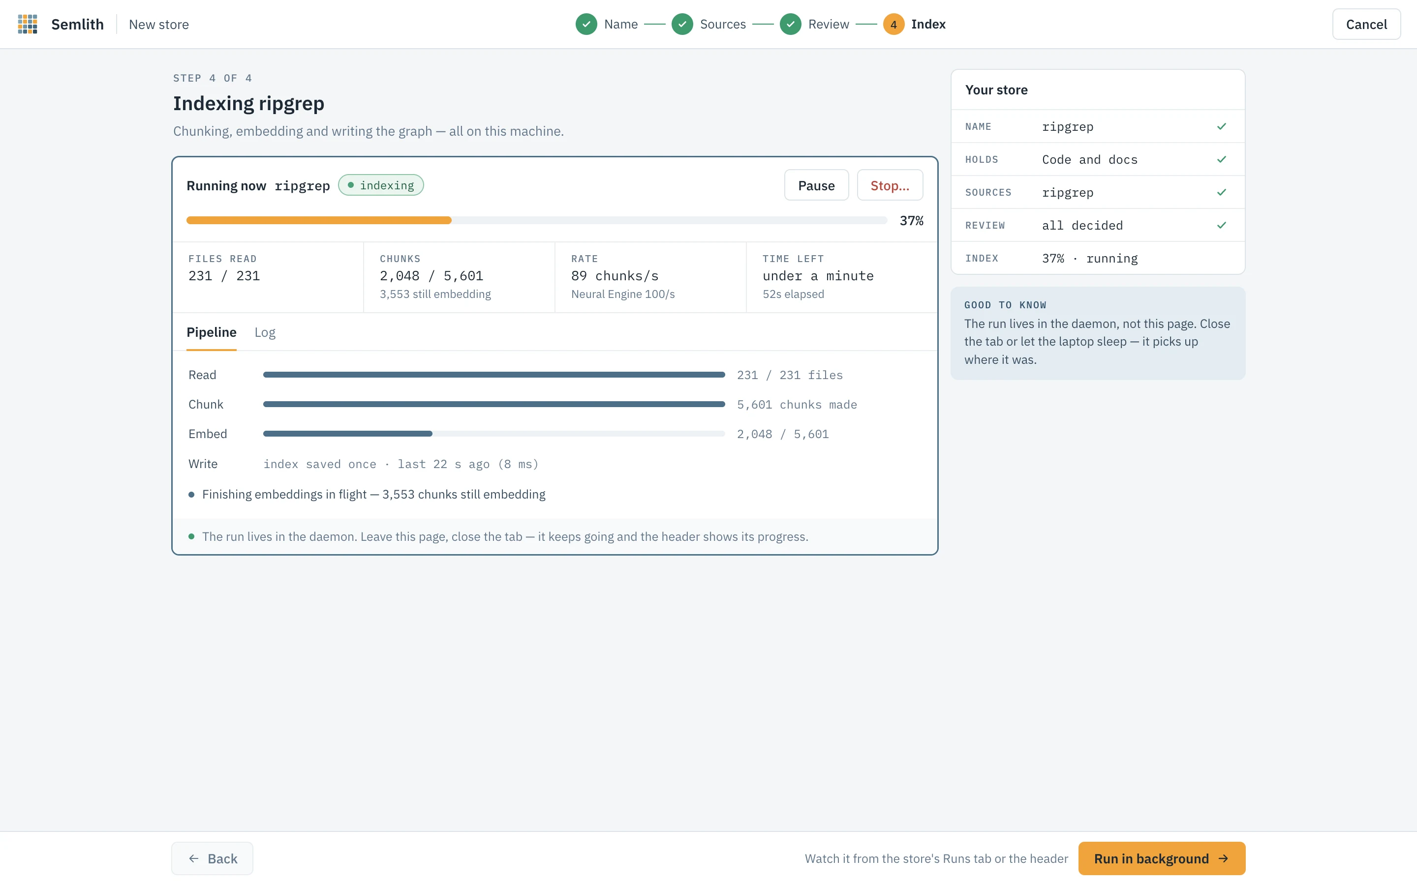The width and height of the screenshot is (1417, 885).
Task: Click '3,553 still embedding' text
Action: pyautogui.click(x=435, y=294)
